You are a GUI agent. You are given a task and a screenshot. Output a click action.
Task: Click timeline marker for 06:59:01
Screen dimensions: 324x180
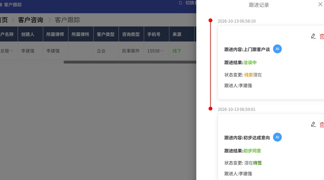[210, 109]
